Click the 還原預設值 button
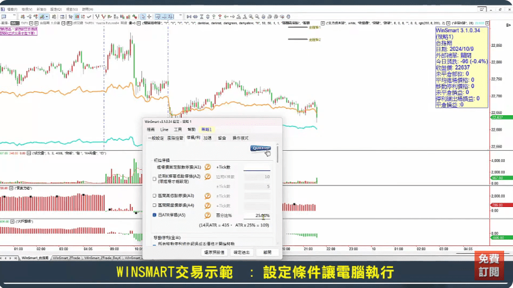 (x=214, y=253)
